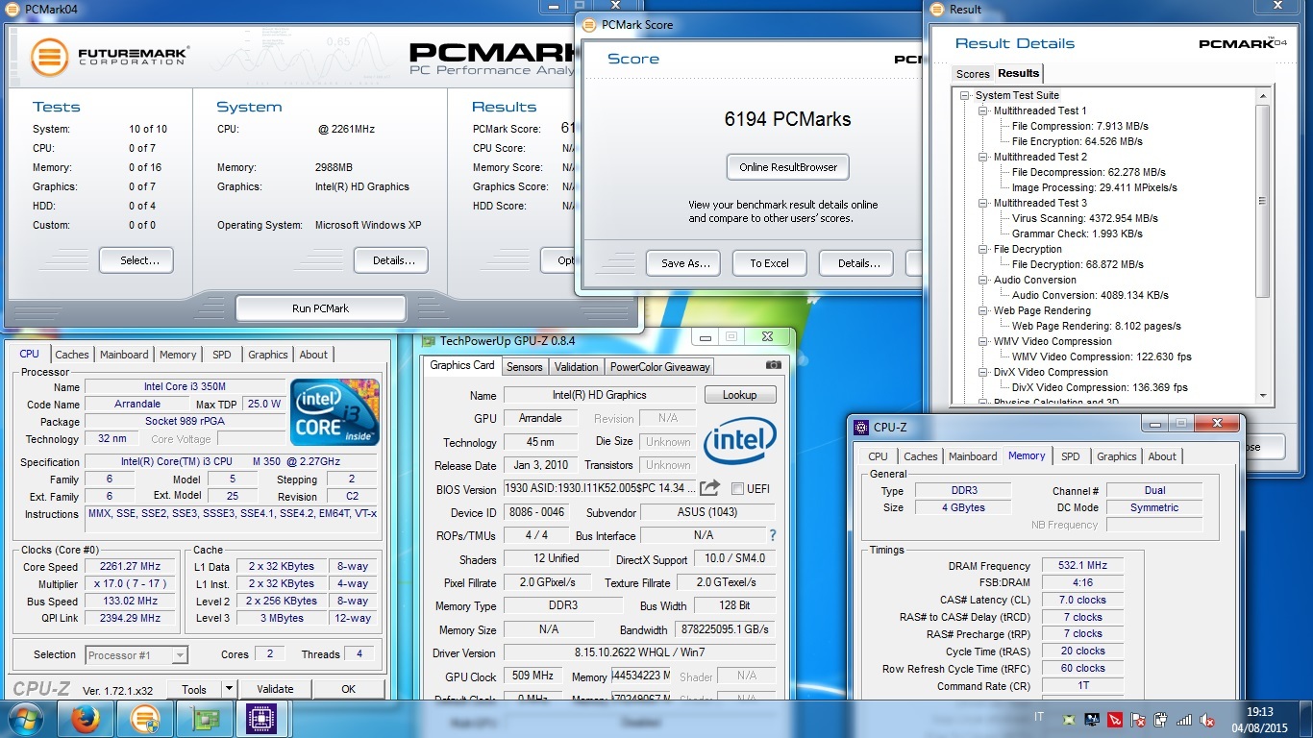The height and width of the screenshot is (738, 1313).
Task: Click the GPU-Z screenshot camera icon
Action: [774, 365]
